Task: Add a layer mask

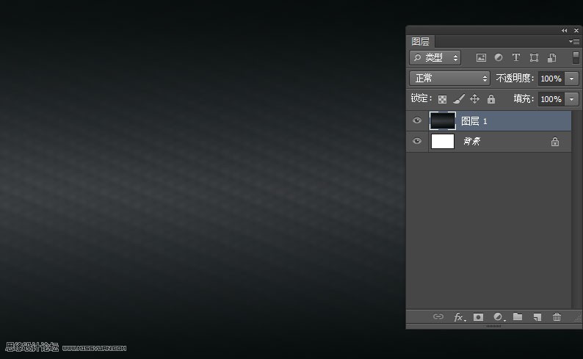Action: pyautogui.click(x=479, y=317)
